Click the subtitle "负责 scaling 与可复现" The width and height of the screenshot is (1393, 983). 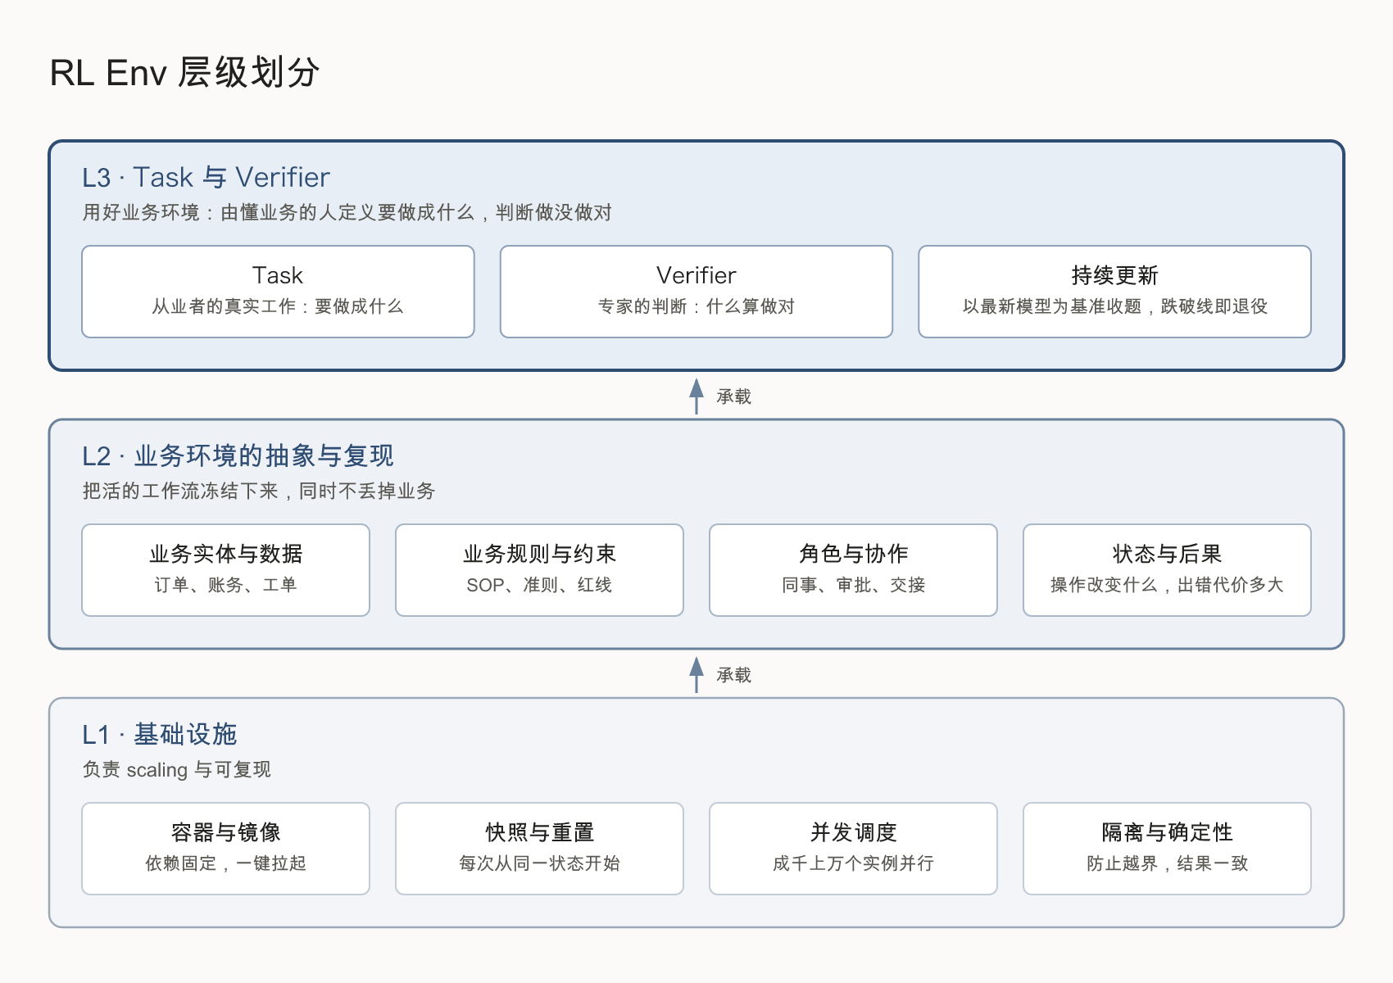point(176,770)
